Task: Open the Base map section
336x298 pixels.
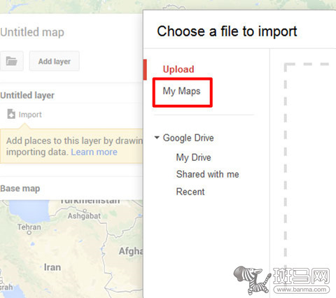Action: pos(20,188)
